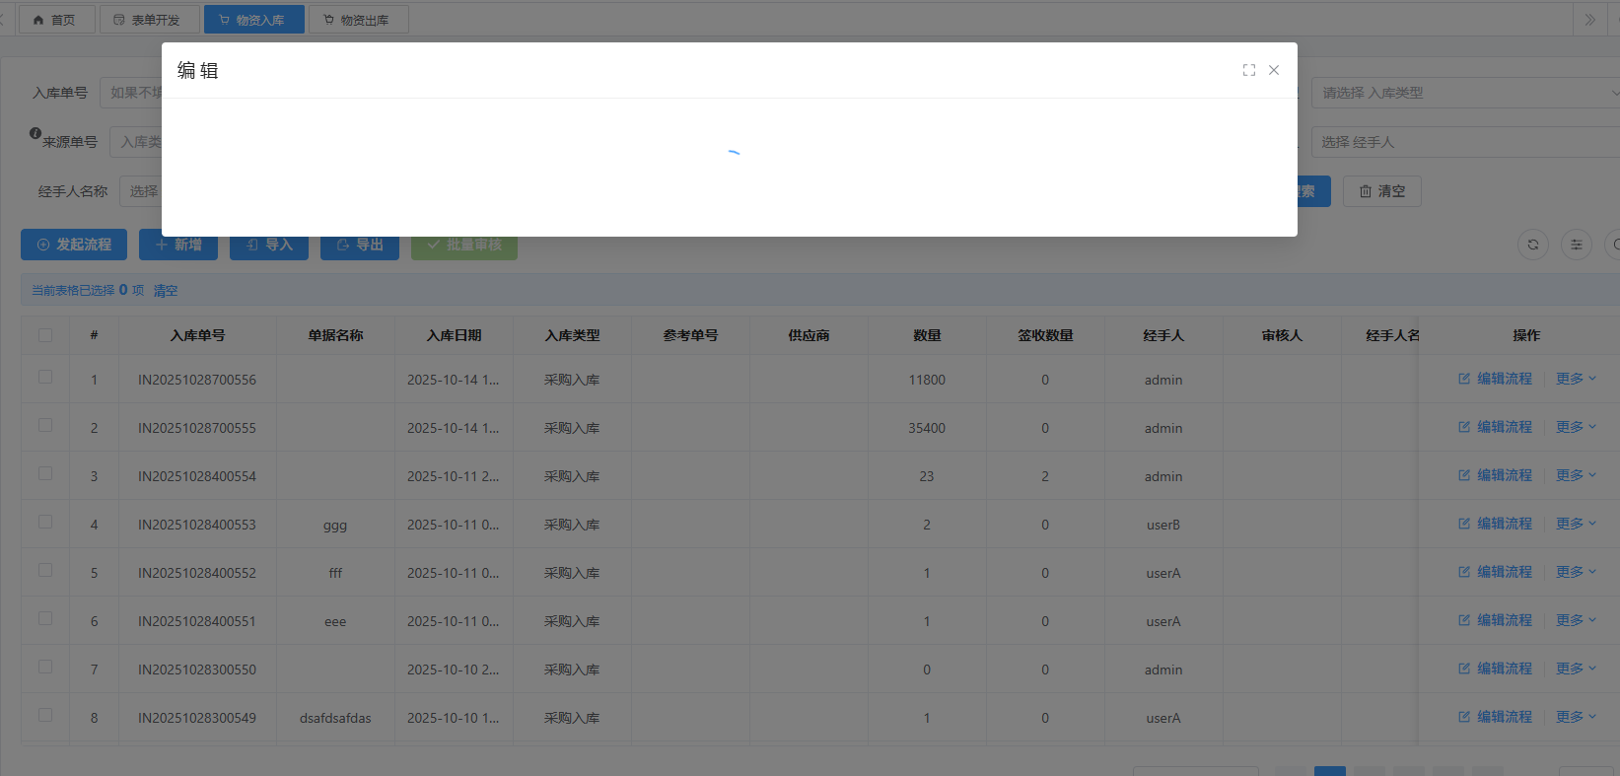This screenshot has width=1620, height=776.
Task: Open the 选择 经手人 selector
Action: (x=1465, y=142)
